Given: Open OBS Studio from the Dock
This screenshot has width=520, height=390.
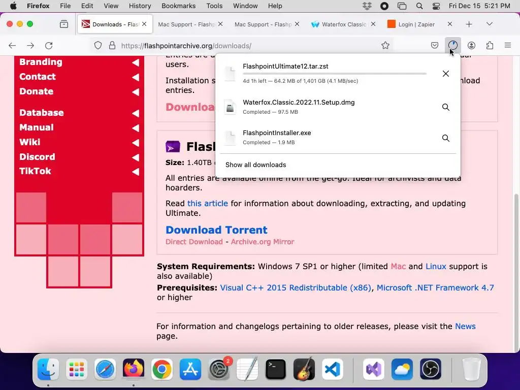Looking at the screenshot, I should click(x=431, y=369).
